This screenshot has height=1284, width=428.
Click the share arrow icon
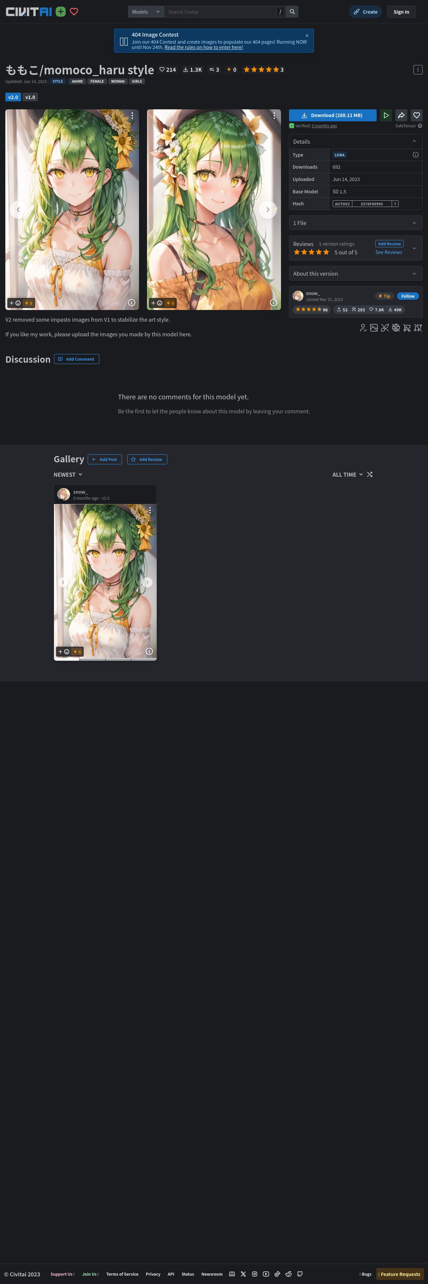(401, 115)
